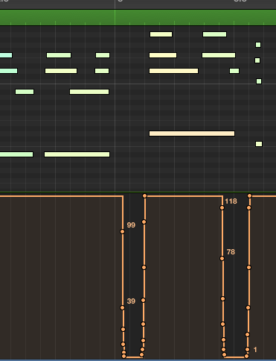Click the top-left note of the right-hand chord
Viewport: 276px width, 361px height.
click(x=161, y=34)
